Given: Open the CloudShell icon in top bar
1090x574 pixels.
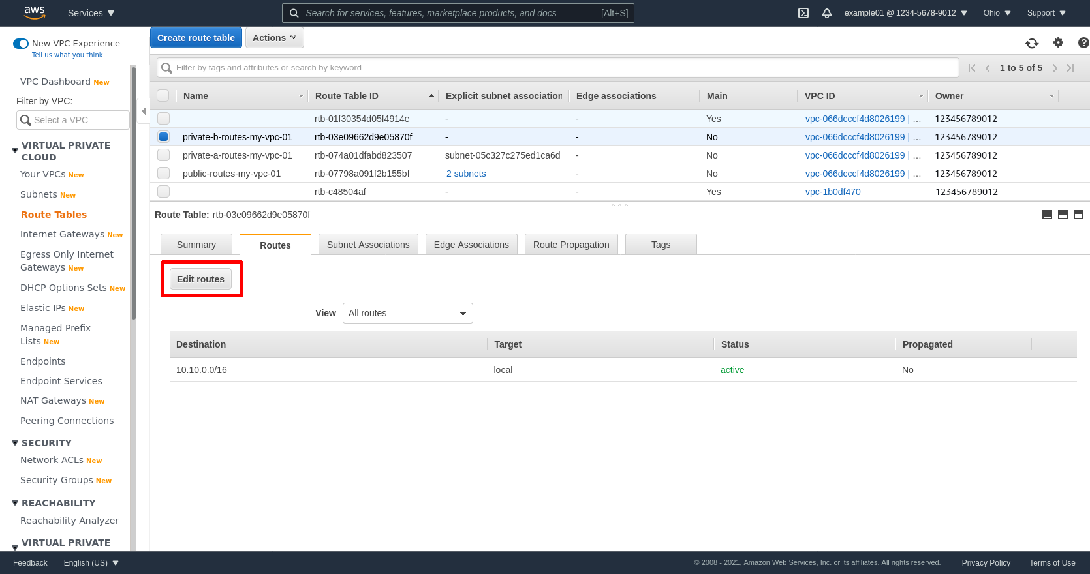Looking at the screenshot, I should (803, 13).
